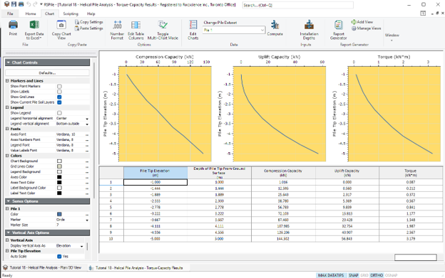Click Add View in ribbon

[x=362, y=22]
